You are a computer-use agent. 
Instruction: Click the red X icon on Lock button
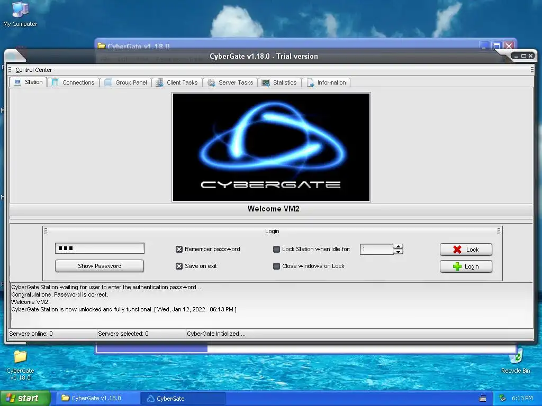[x=457, y=250]
